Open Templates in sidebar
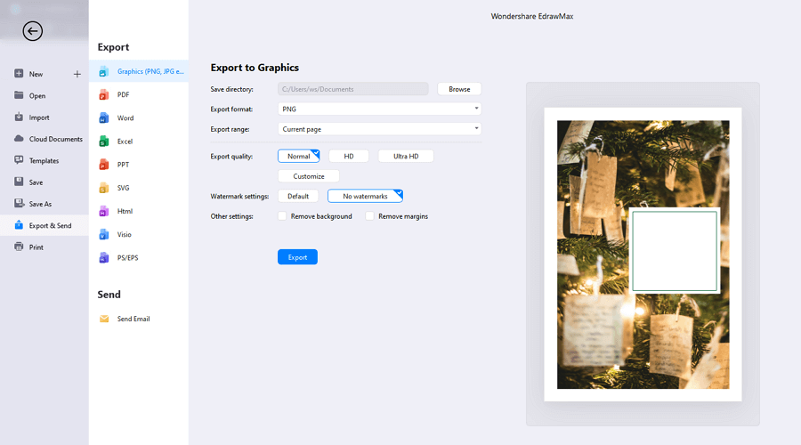The image size is (801, 445). [44, 160]
